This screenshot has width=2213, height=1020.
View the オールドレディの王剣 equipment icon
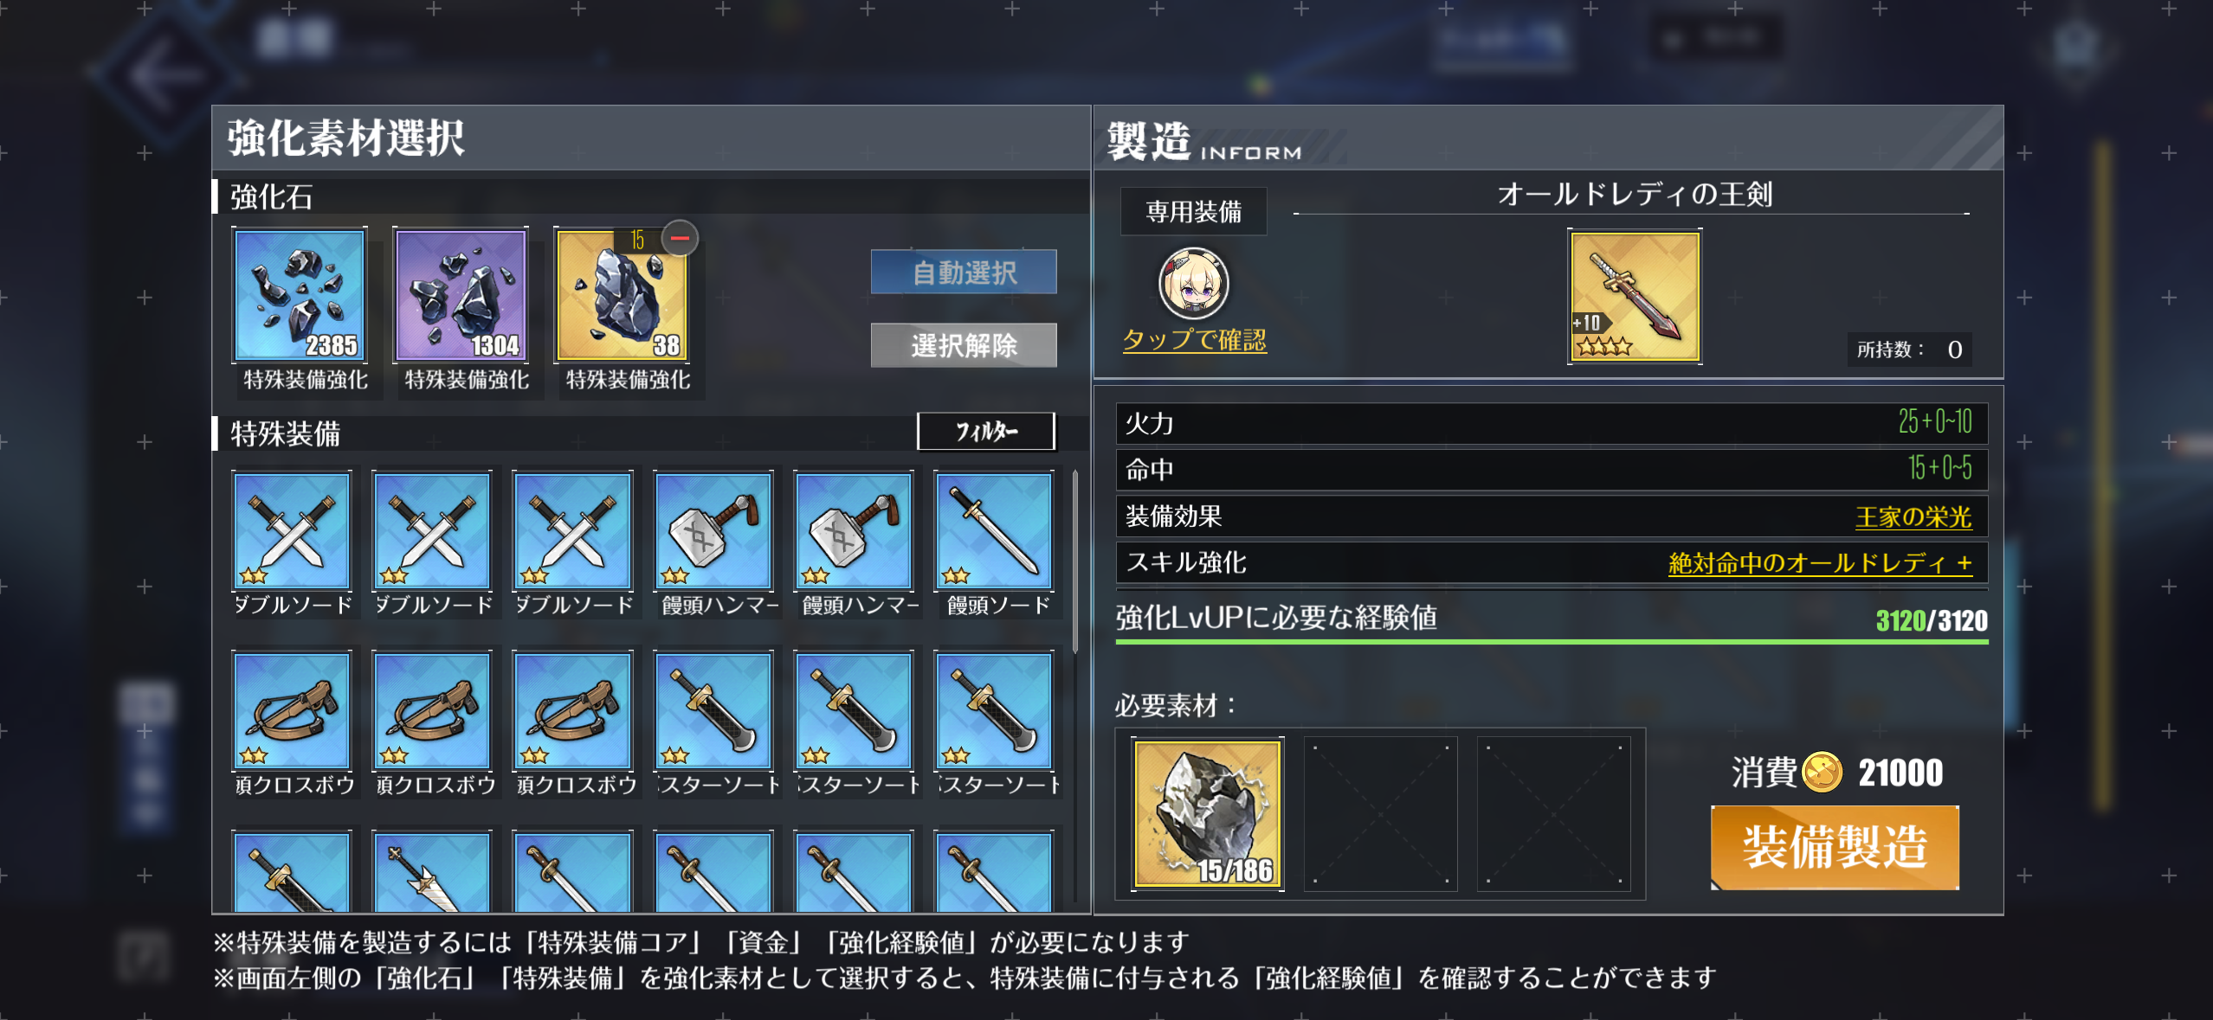click(1635, 297)
